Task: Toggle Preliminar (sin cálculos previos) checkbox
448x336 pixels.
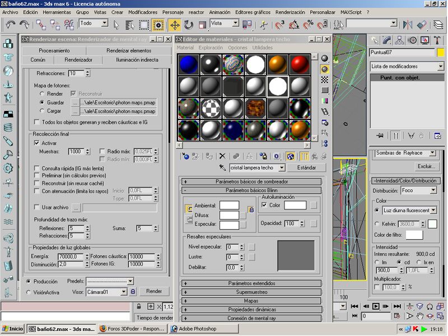Action: 36,175
